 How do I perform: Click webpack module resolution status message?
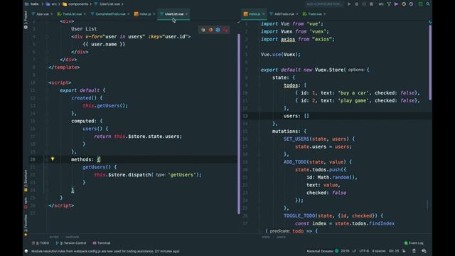pos(105,251)
